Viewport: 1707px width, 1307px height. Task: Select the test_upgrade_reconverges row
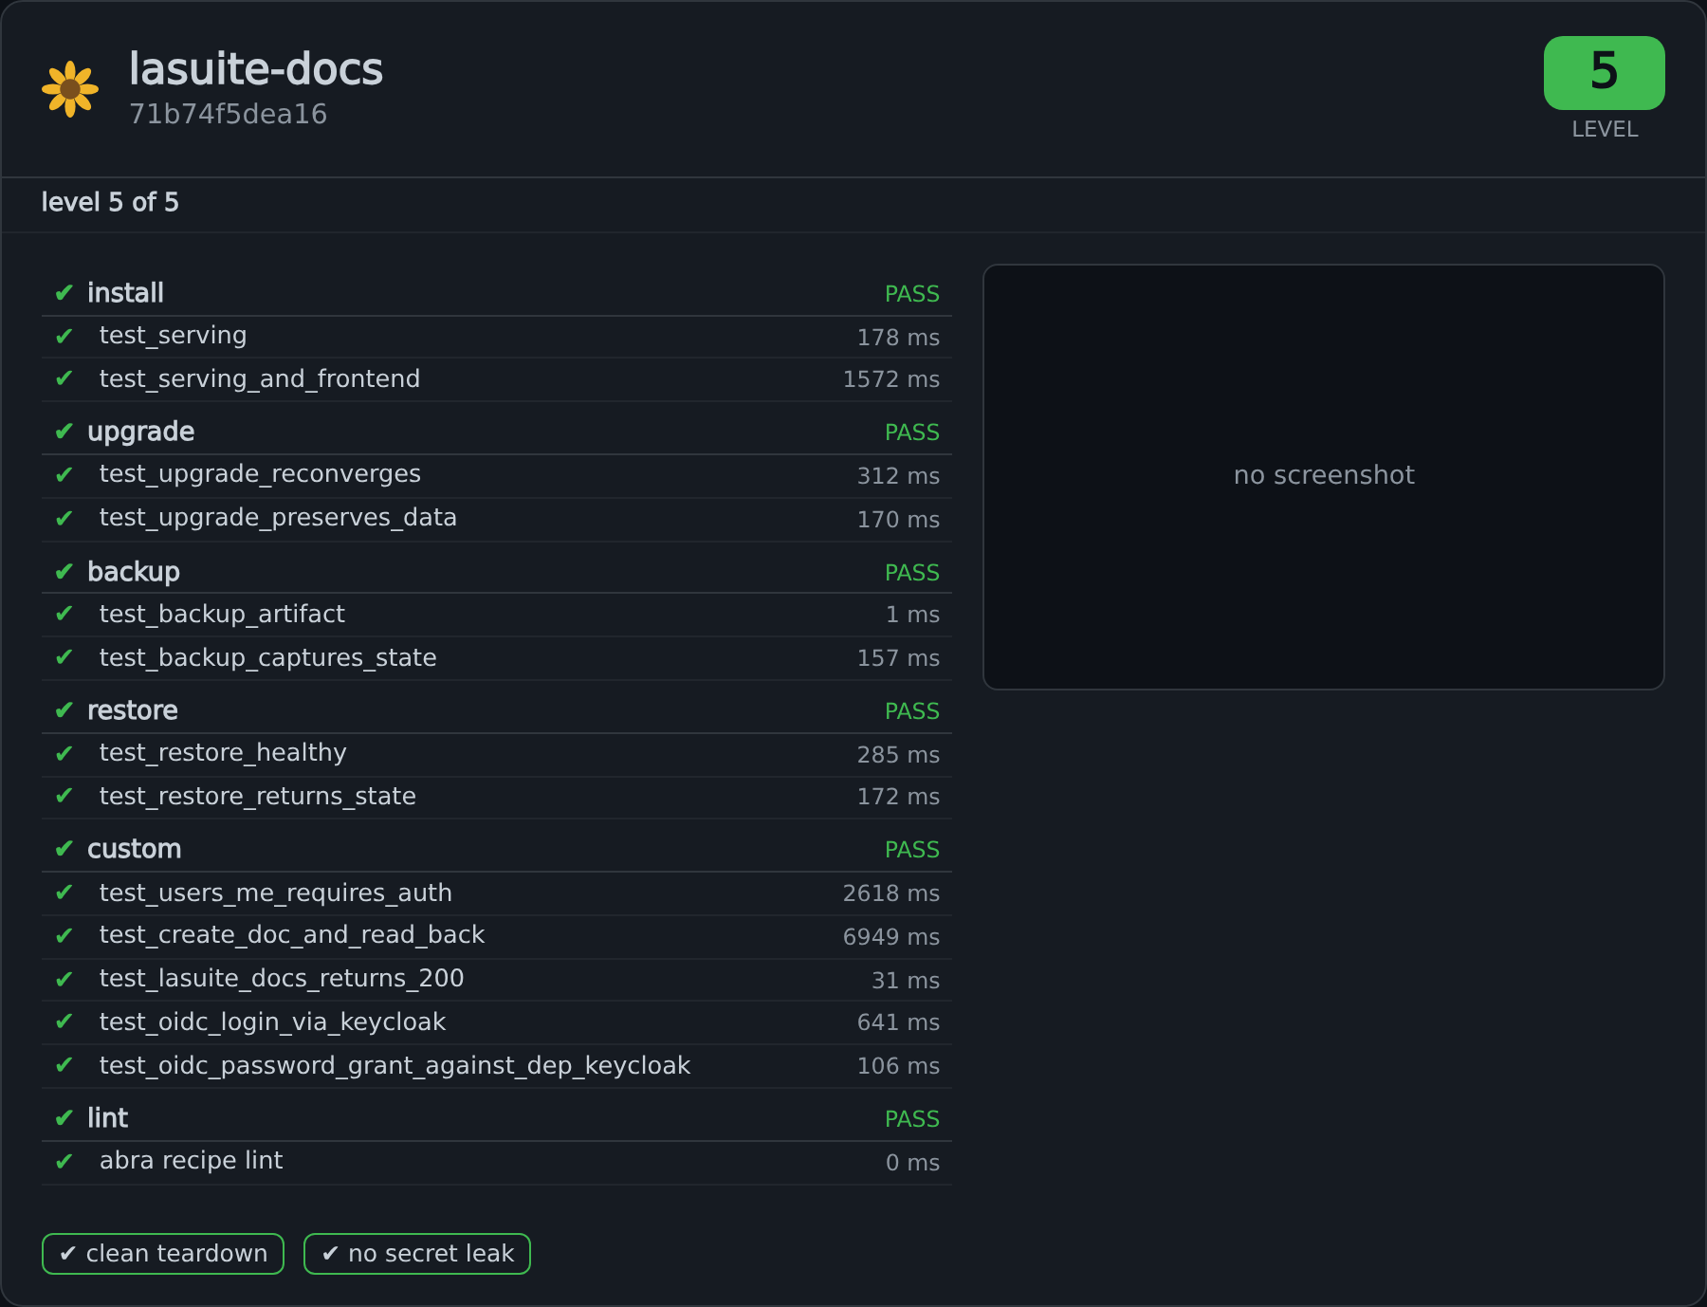pos(497,475)
